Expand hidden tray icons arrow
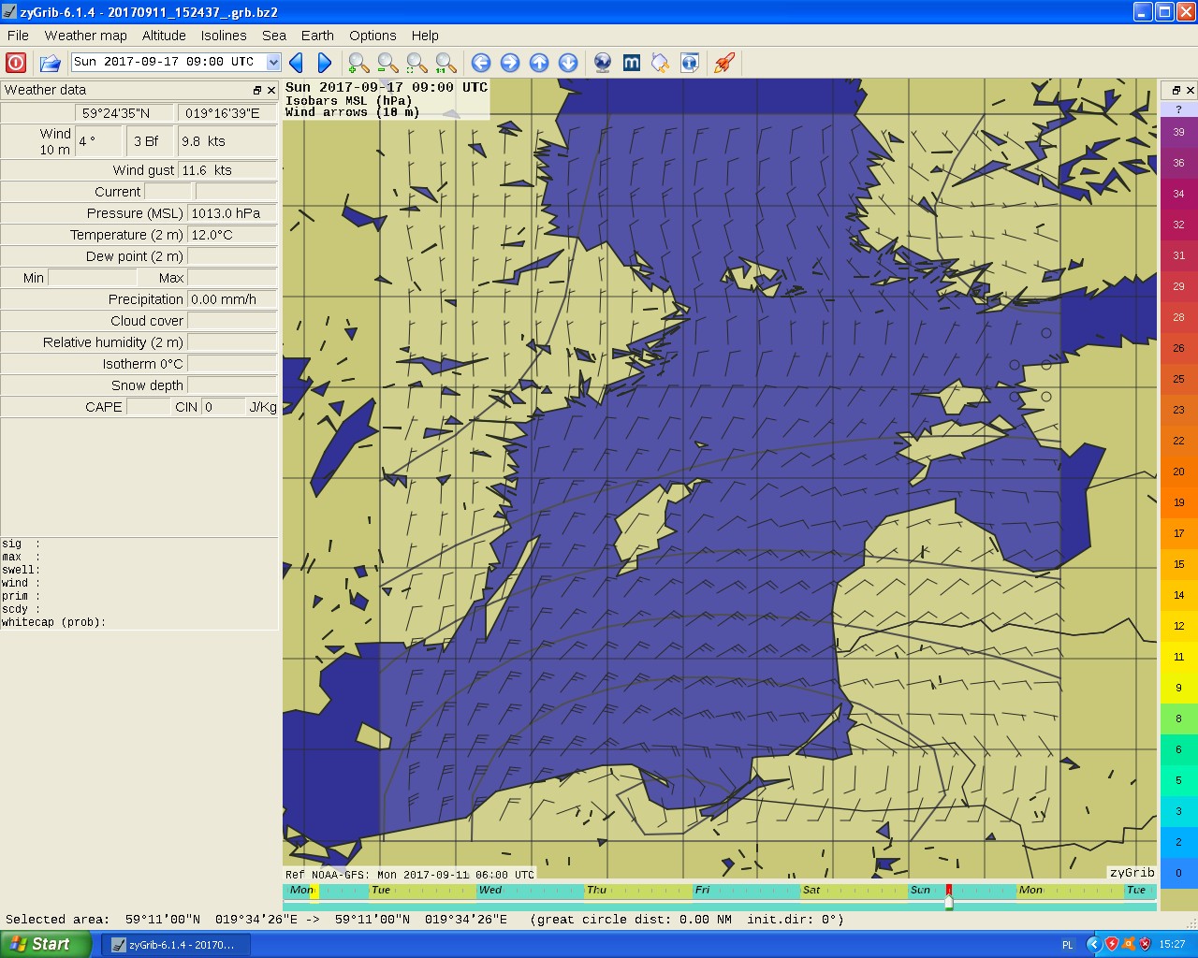Image resolution: width=1198 pixels, height=958 pixels. point(1092,945)
